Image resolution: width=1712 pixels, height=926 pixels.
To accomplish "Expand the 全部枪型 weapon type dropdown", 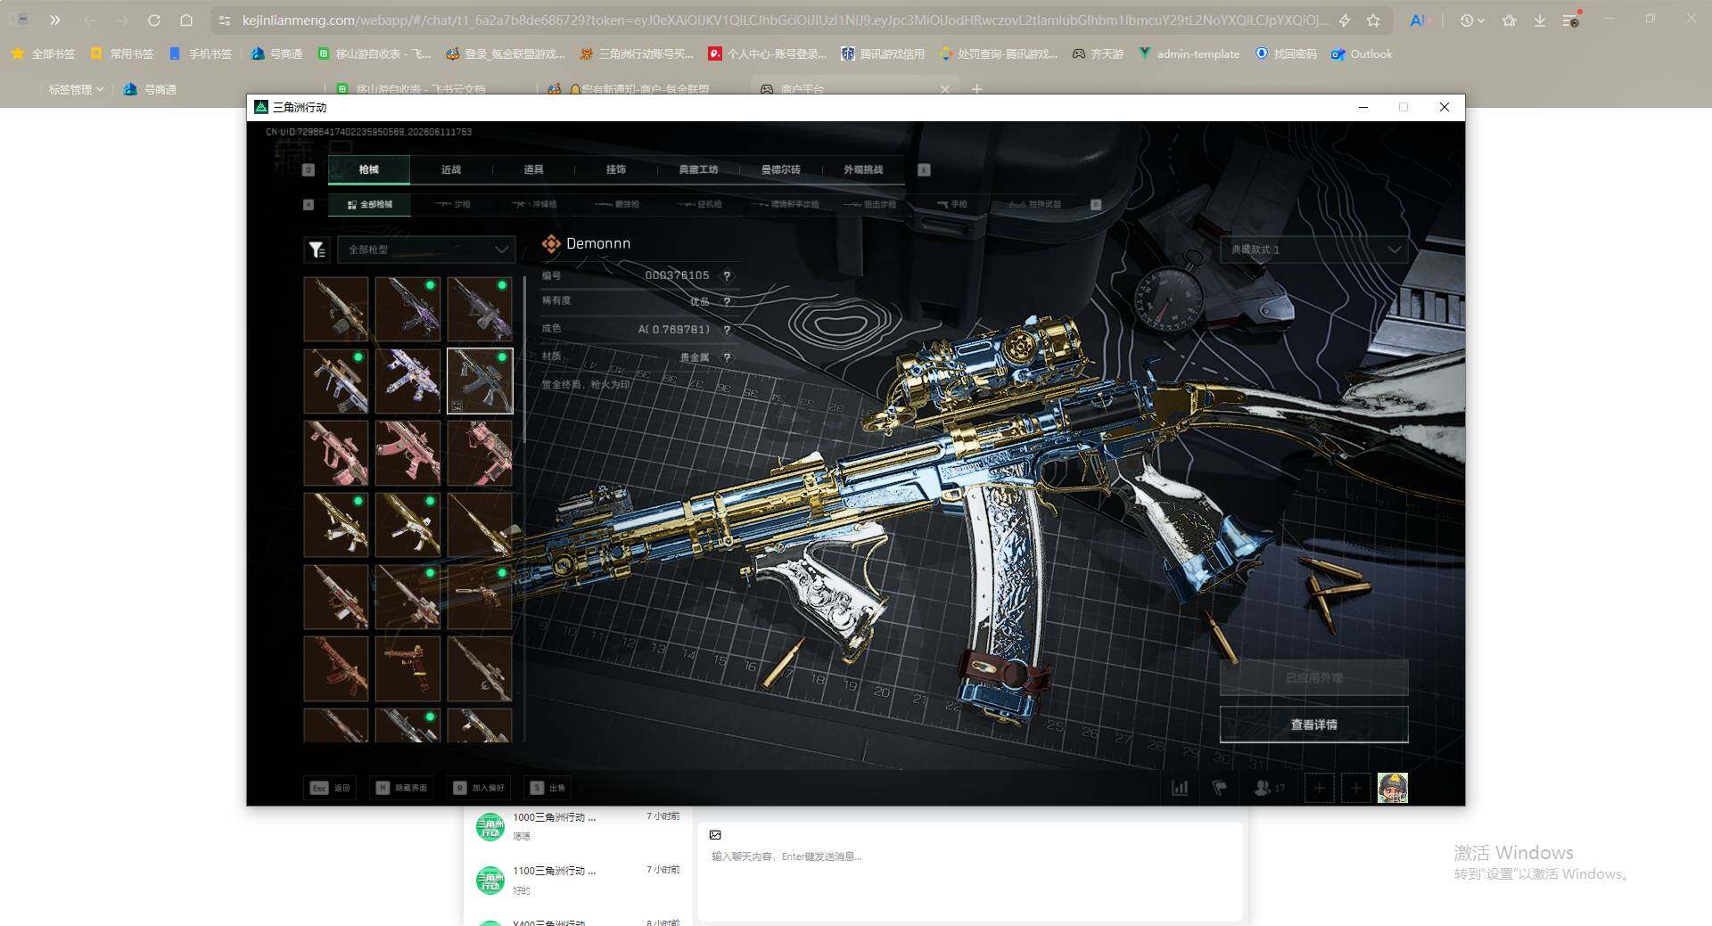I will click(426, 250).
